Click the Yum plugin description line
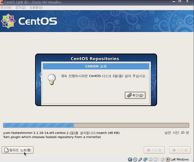Screen dimensions: 194x162 [52, 137]
